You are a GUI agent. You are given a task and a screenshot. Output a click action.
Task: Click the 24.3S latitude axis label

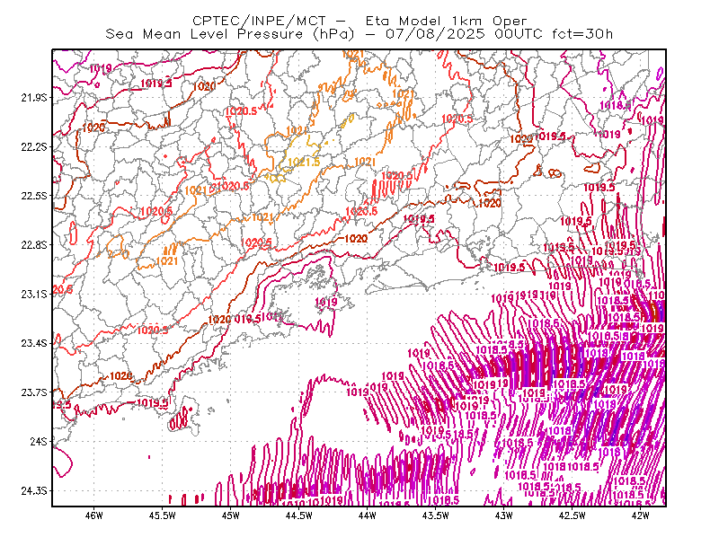tap(34, 491)
